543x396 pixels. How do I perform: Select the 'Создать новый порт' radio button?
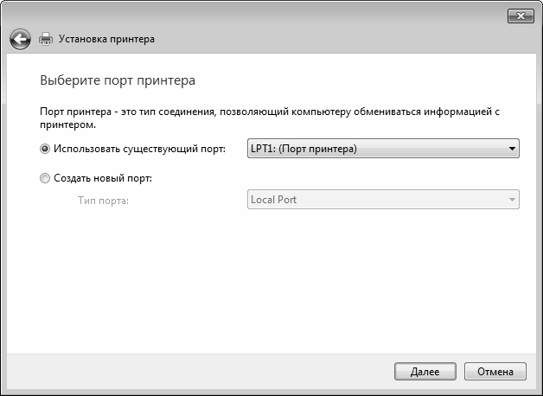point(45,178)
